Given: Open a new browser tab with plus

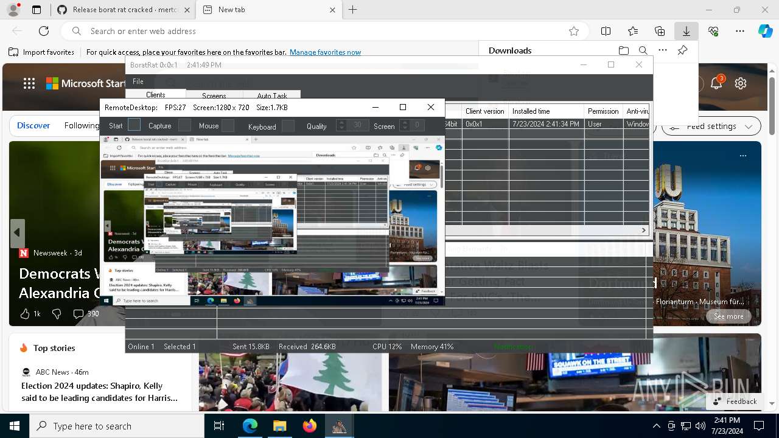Looking at the screenshot, I should tap(353, 10).
